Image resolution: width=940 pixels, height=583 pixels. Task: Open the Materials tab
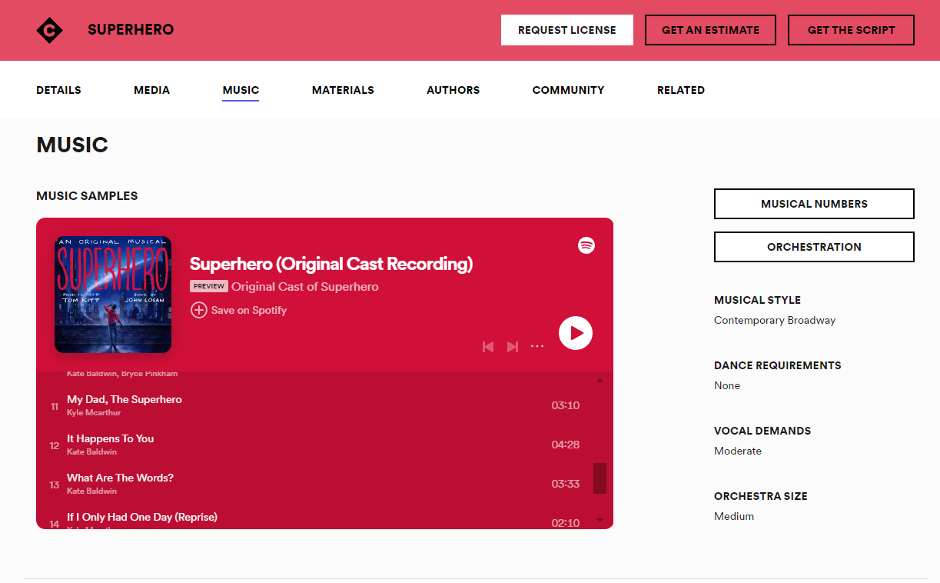pyautogui.click(x=343, y=90)
